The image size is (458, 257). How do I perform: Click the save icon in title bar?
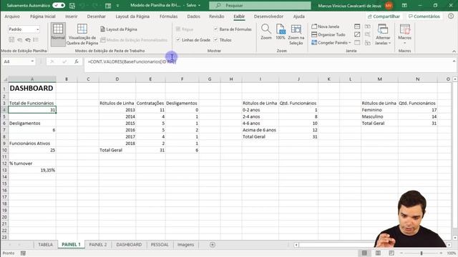click(72, 6)
